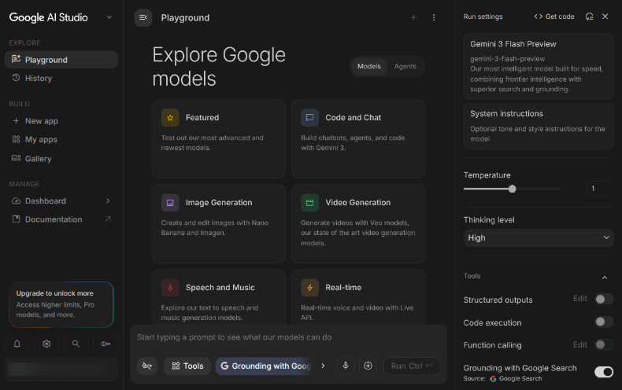The image size is (622, 390).
Task: Open settings gear icon in sidebar
Action: click(x=46, y=344)
